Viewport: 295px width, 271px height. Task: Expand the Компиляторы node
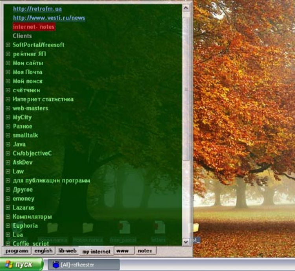[8, 216]
